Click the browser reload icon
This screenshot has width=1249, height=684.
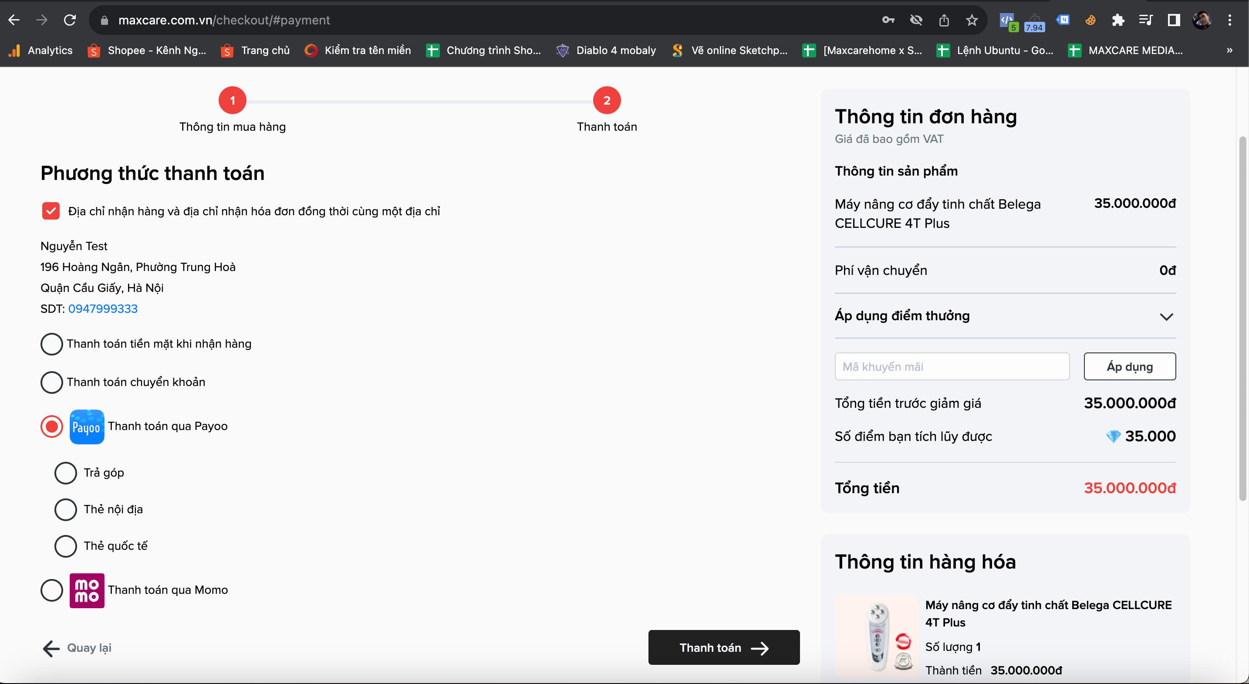point(70,20)
